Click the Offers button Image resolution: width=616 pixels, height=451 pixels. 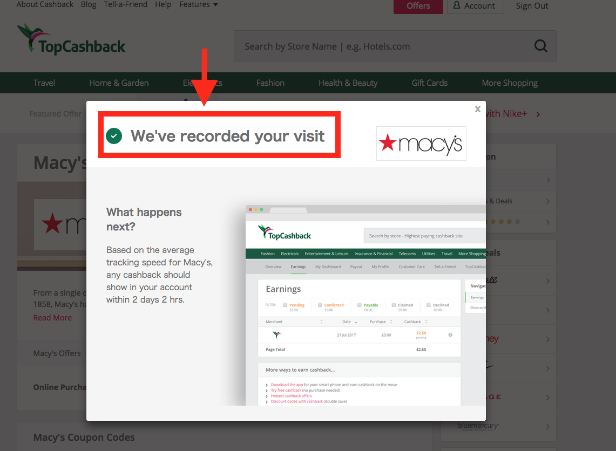coord(418,6)
